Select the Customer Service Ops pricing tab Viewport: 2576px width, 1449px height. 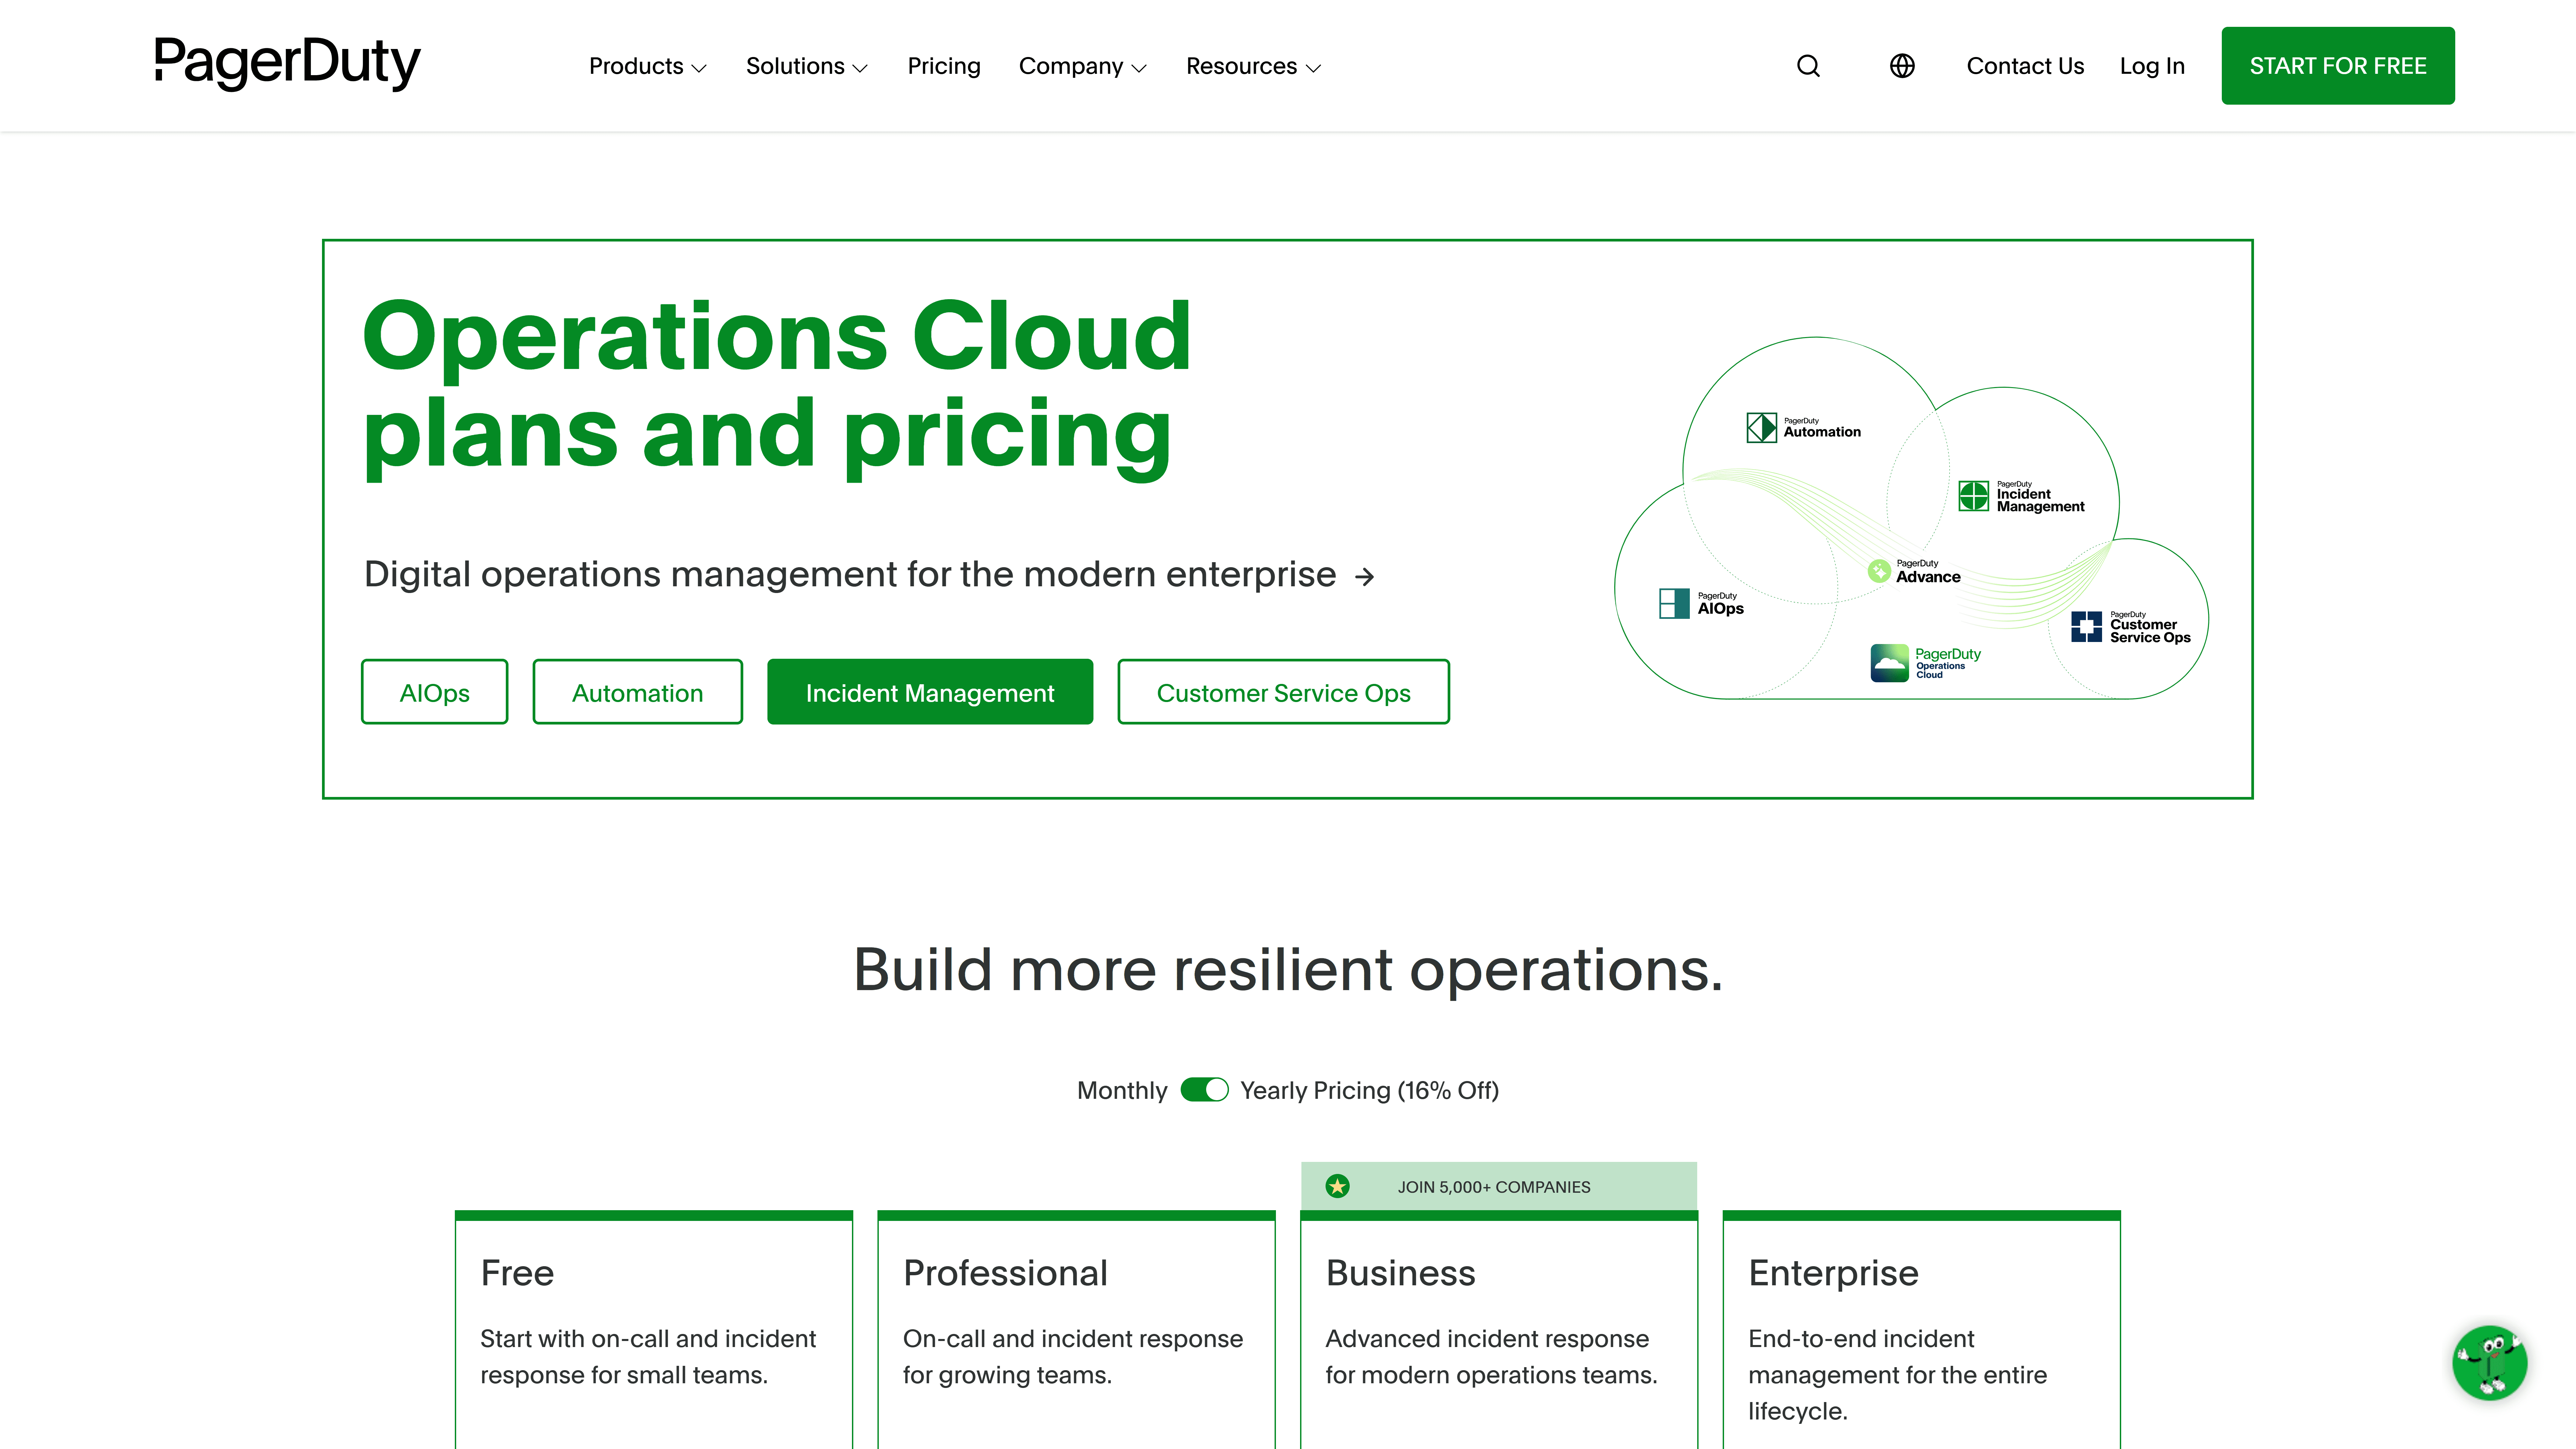click(x=1284, y=692)
